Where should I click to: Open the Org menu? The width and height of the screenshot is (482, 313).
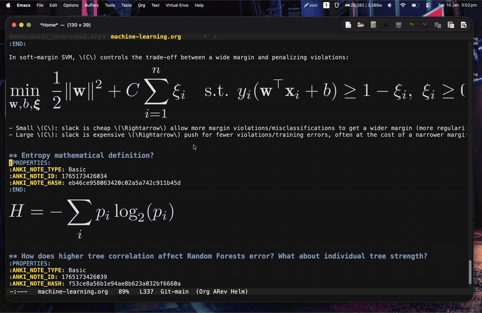141,5
